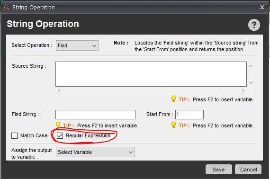Click the 'Source String :' label
Screen dimensions: 270x179
tap(29, 66)
